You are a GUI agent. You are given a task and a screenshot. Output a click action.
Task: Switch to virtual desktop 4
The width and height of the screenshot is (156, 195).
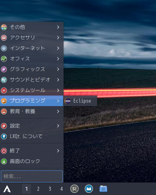click(62, 189)
